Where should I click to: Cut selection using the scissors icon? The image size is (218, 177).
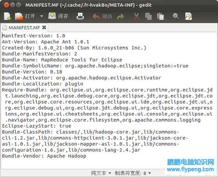136,16
